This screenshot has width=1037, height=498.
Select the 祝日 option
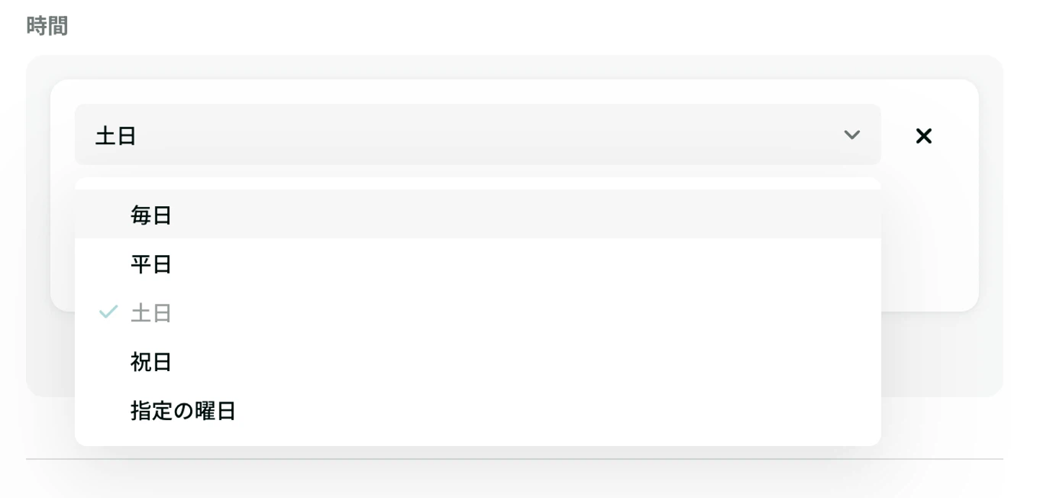tap(151, 363)
